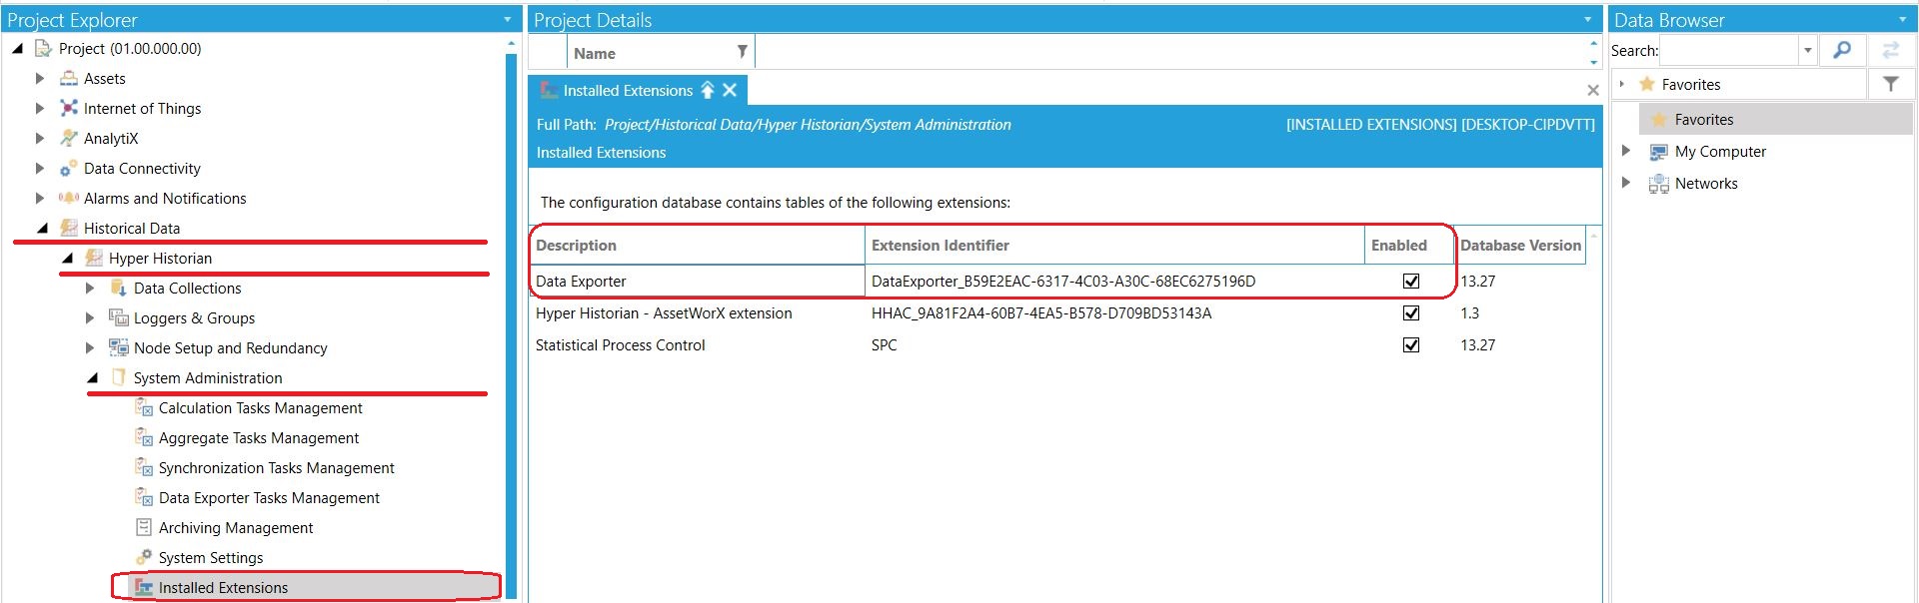Expand the Data Collections node
This screenshot has height=603, width=1919.
coord(90,288)
